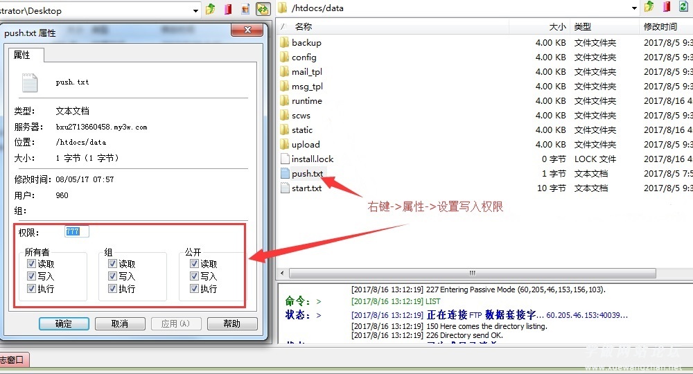Open the local pane bookmark icon
This screenshot has height=374, width=693.
tap(228, 9)
